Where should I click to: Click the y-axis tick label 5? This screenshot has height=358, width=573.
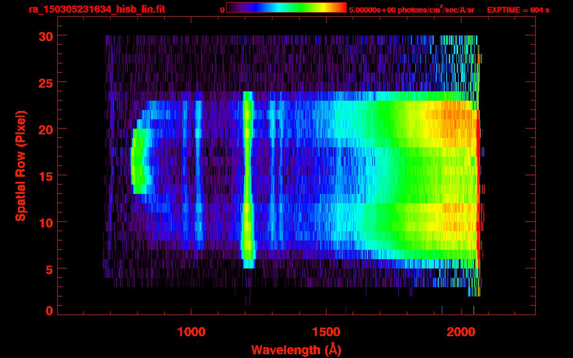pyautogui.click(x=49, y=269)
